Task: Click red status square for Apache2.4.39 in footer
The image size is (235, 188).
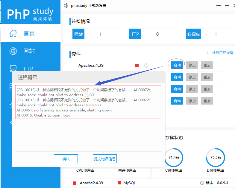Action: pyautogui.click(x=75, y=183)
